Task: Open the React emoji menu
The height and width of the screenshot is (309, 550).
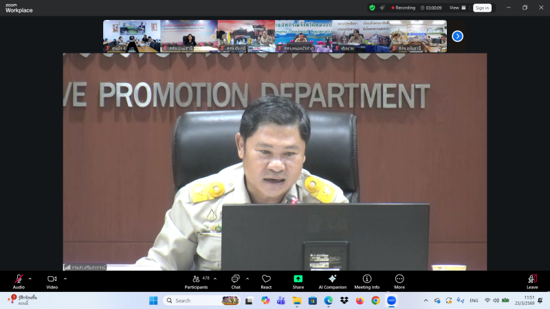Action: (266, 280)
